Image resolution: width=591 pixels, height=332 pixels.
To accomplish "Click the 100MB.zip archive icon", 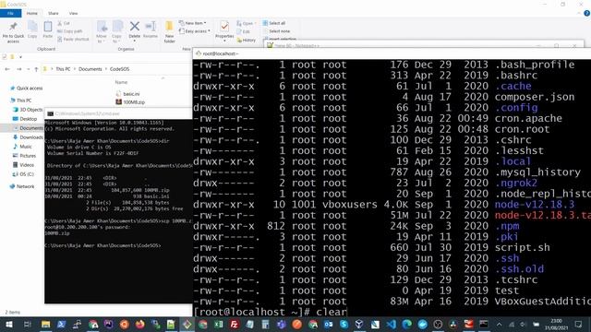I will [x=119, y=102].
